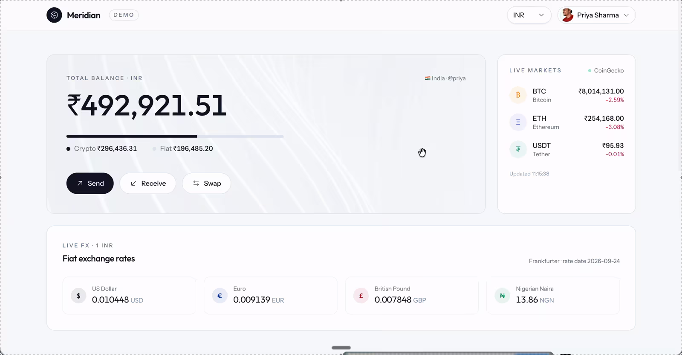The width and height of the screenshot is (682, 355).
Task: Click the green CoinGecko status dot
Action: pos(590,70)
